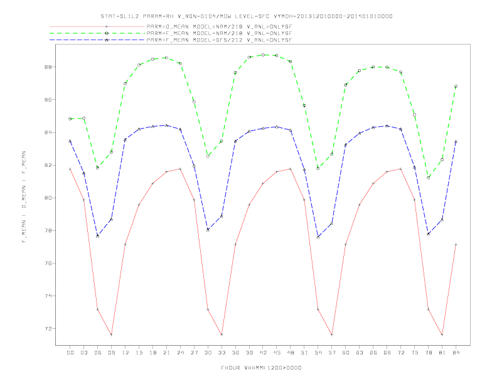Click the solid red line sample in legend
497x384 pixels.
point(97,26)
